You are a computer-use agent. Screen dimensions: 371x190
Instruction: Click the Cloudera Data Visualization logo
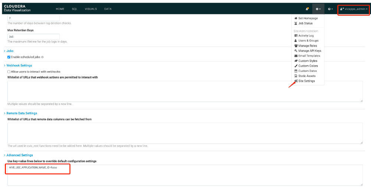coord(17,8)
